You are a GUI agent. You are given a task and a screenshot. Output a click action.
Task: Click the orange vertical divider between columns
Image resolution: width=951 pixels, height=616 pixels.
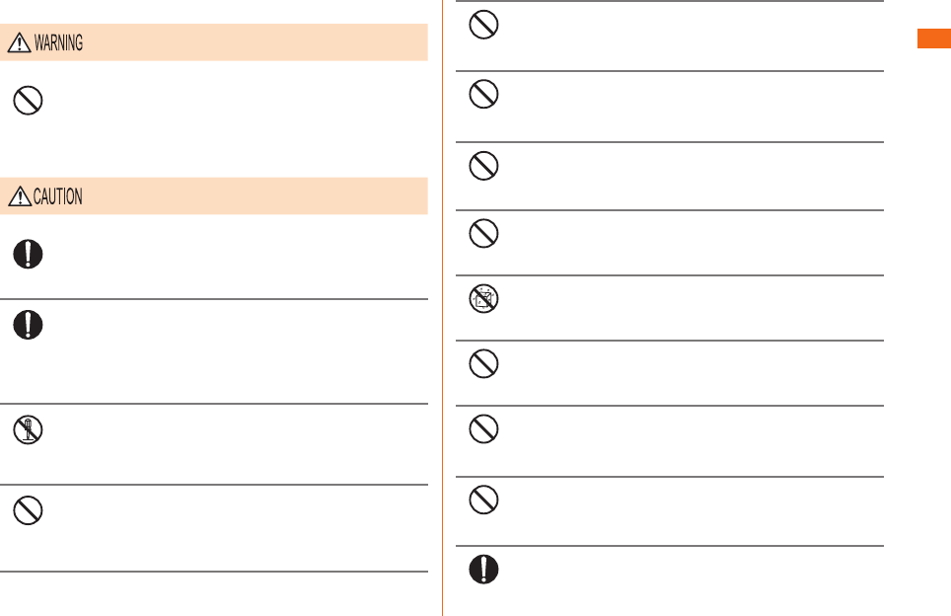click(x=443, y=308)
